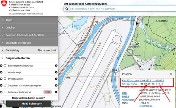This screenshot has width=176, height=108.
Task: Open the MGRS link
Action: click(125, 96)
